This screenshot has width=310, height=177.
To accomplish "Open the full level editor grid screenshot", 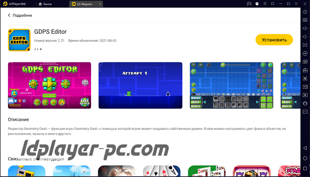I will pyautogui.click(x=231, y=85).
